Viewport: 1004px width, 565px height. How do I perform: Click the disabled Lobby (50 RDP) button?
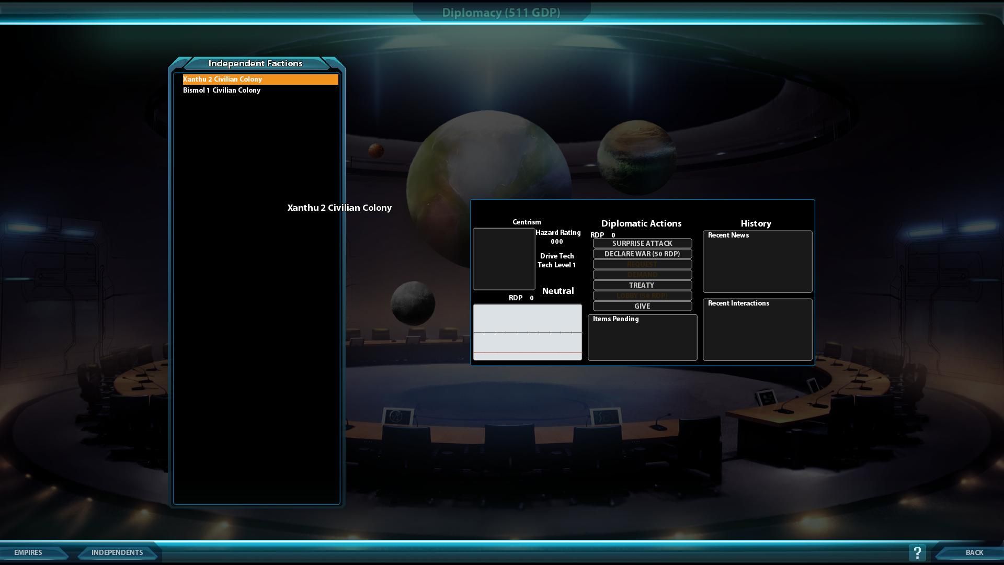642,296
